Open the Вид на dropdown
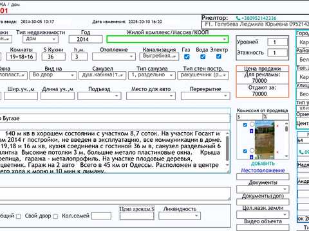The image size is (309, 231). click(x=53, y=75)
